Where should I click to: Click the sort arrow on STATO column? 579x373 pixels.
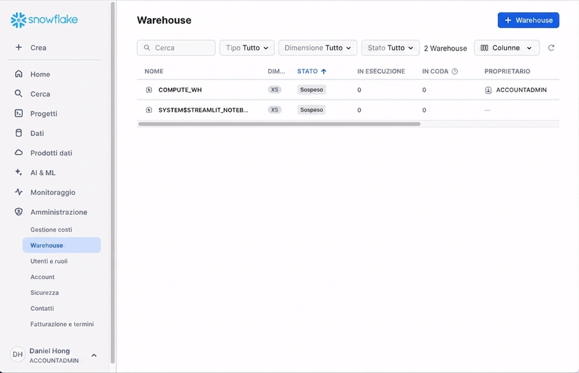point(324,71)
